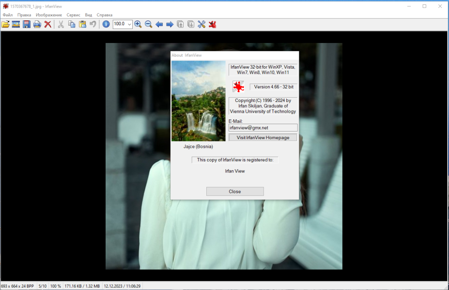449x290 pixels.
Task: Zoom in with the plus magnifier icon
Action: point(138,24)
